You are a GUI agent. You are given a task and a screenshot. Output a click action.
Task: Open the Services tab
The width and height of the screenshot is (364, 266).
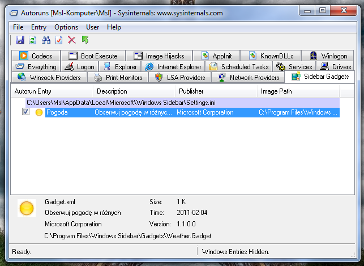(x=294, y=67)
